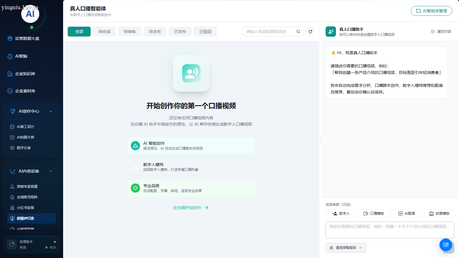The height and width of the screenshot is (258, 459).
Task: Click the assistant status circle icon
Action: 12,245
